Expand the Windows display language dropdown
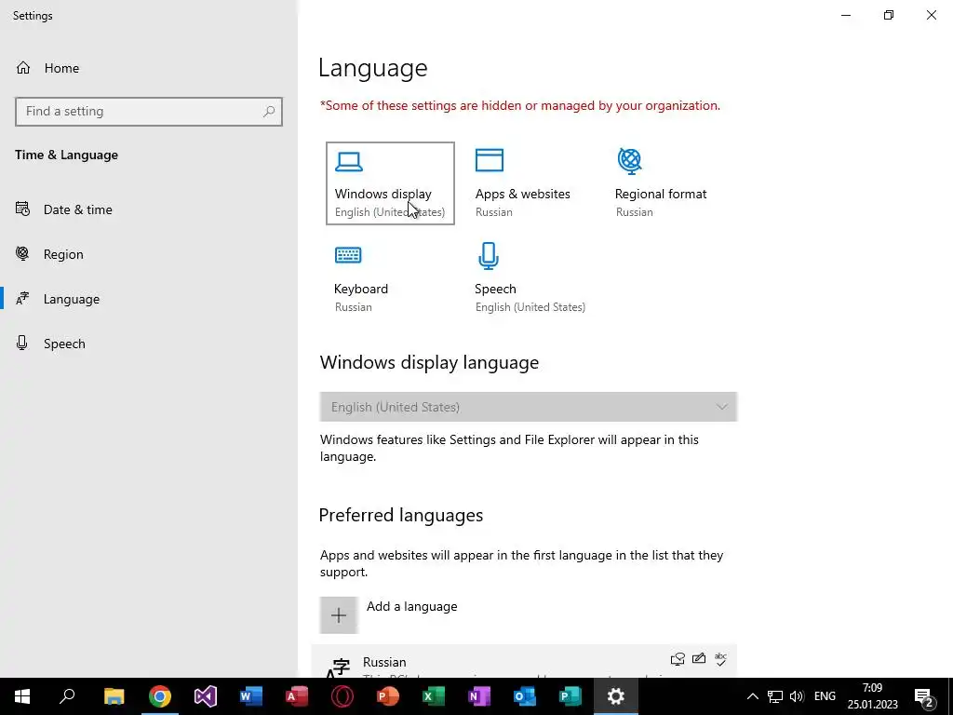 [529, 407]
